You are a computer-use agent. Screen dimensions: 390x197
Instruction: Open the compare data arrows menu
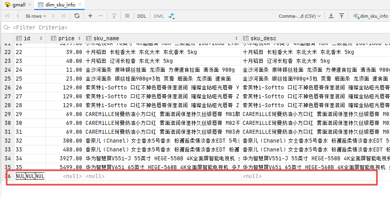[x=172, y=16]
